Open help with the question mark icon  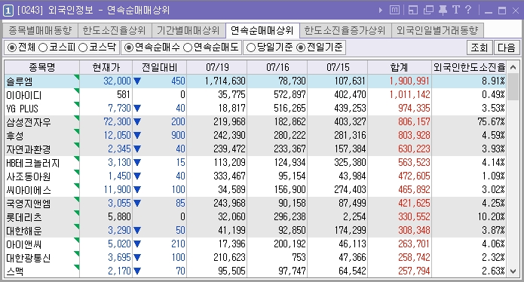pos(468,10)
